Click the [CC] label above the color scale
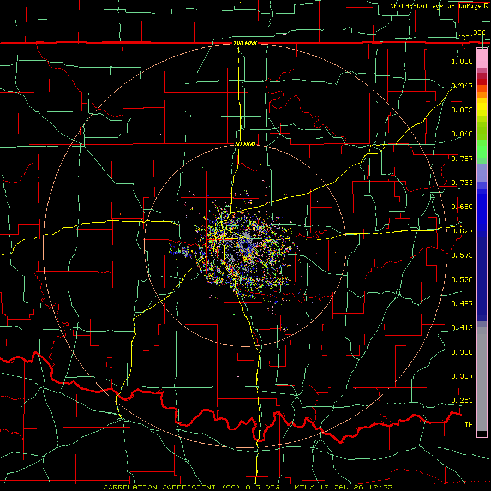 tap(466, 38)
